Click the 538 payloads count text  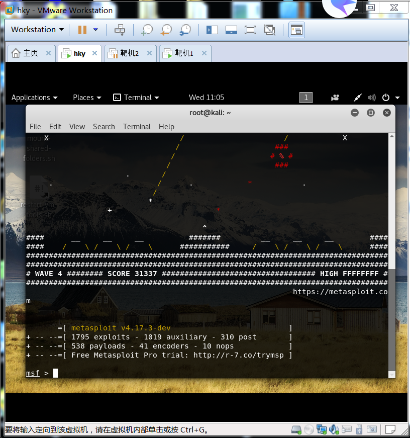click(x=98, y=346)
